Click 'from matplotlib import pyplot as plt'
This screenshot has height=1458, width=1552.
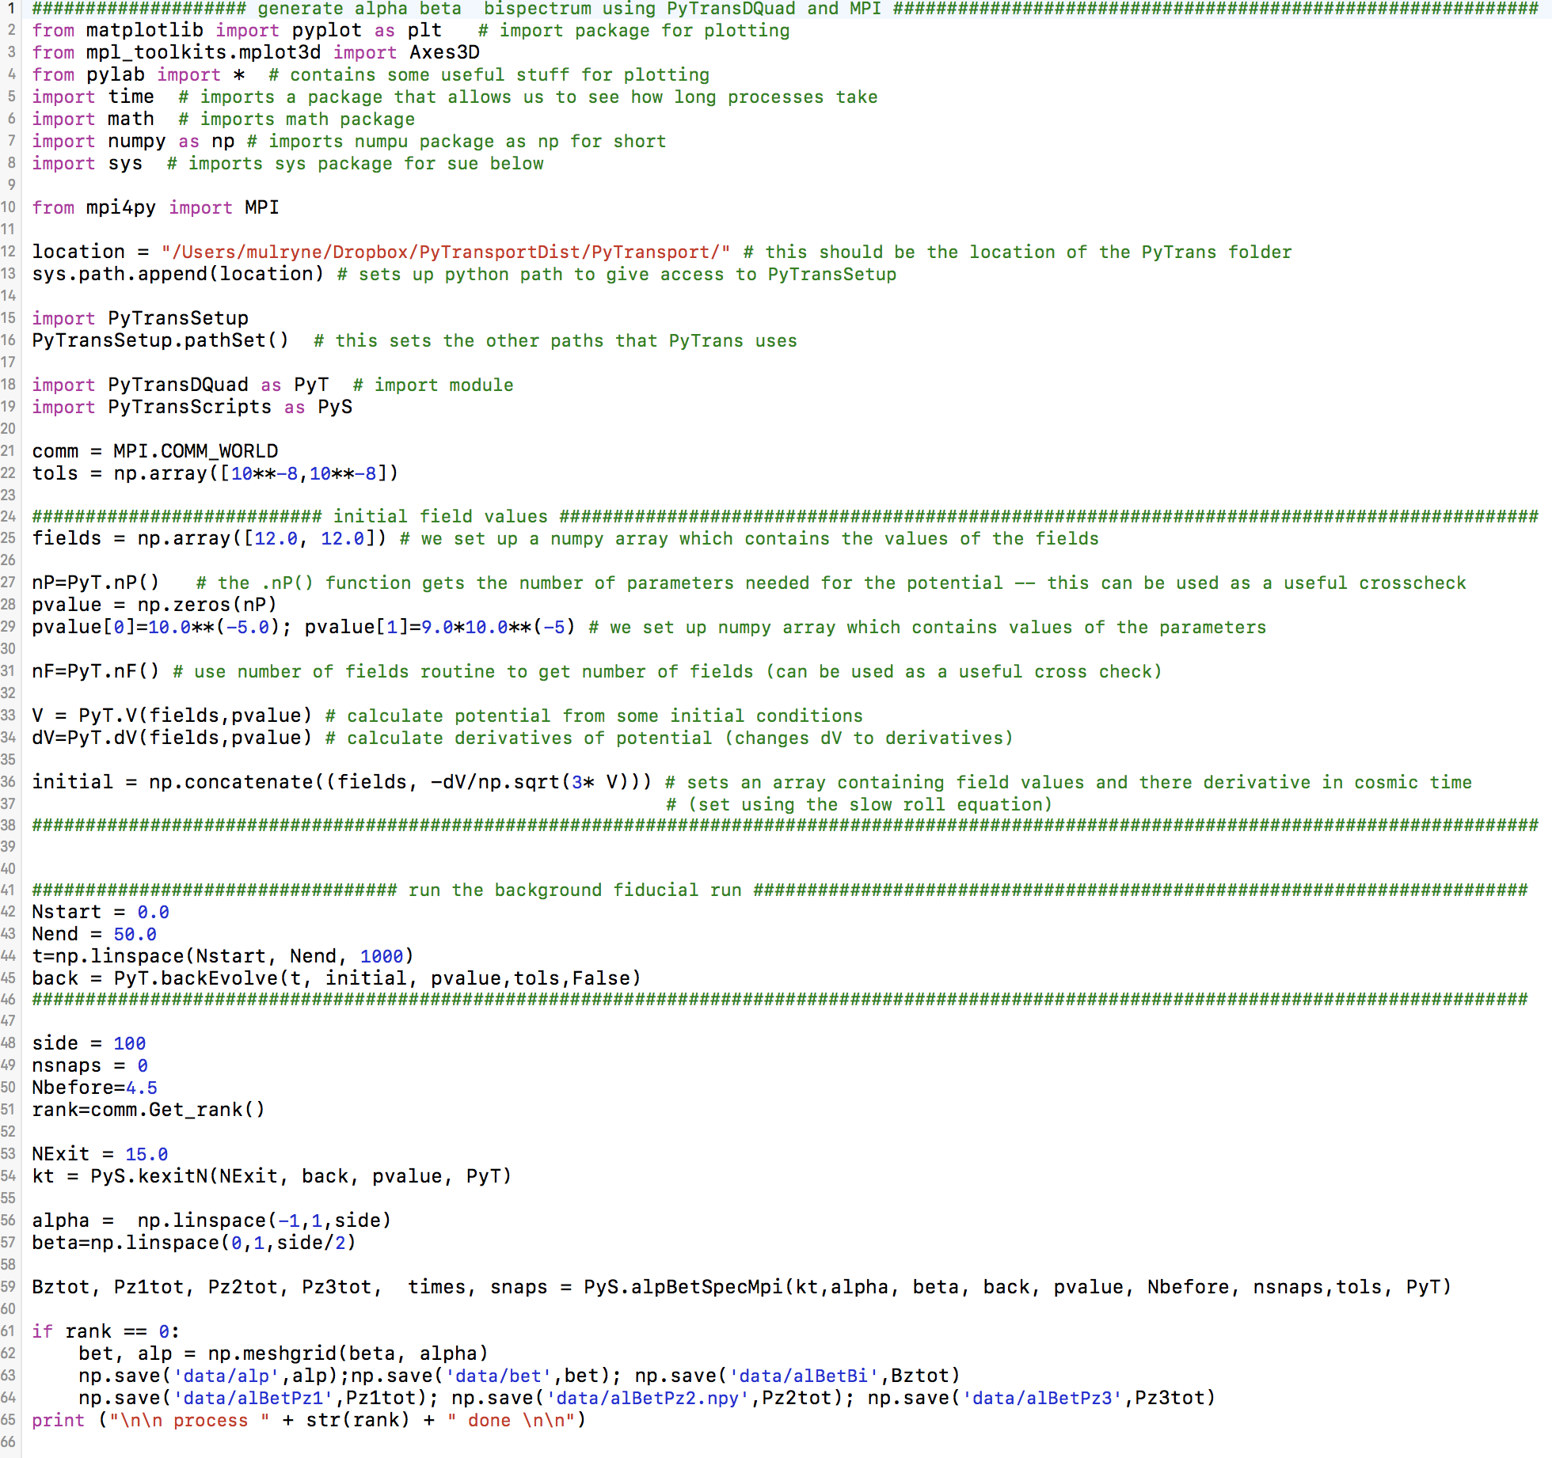(237, 30)
